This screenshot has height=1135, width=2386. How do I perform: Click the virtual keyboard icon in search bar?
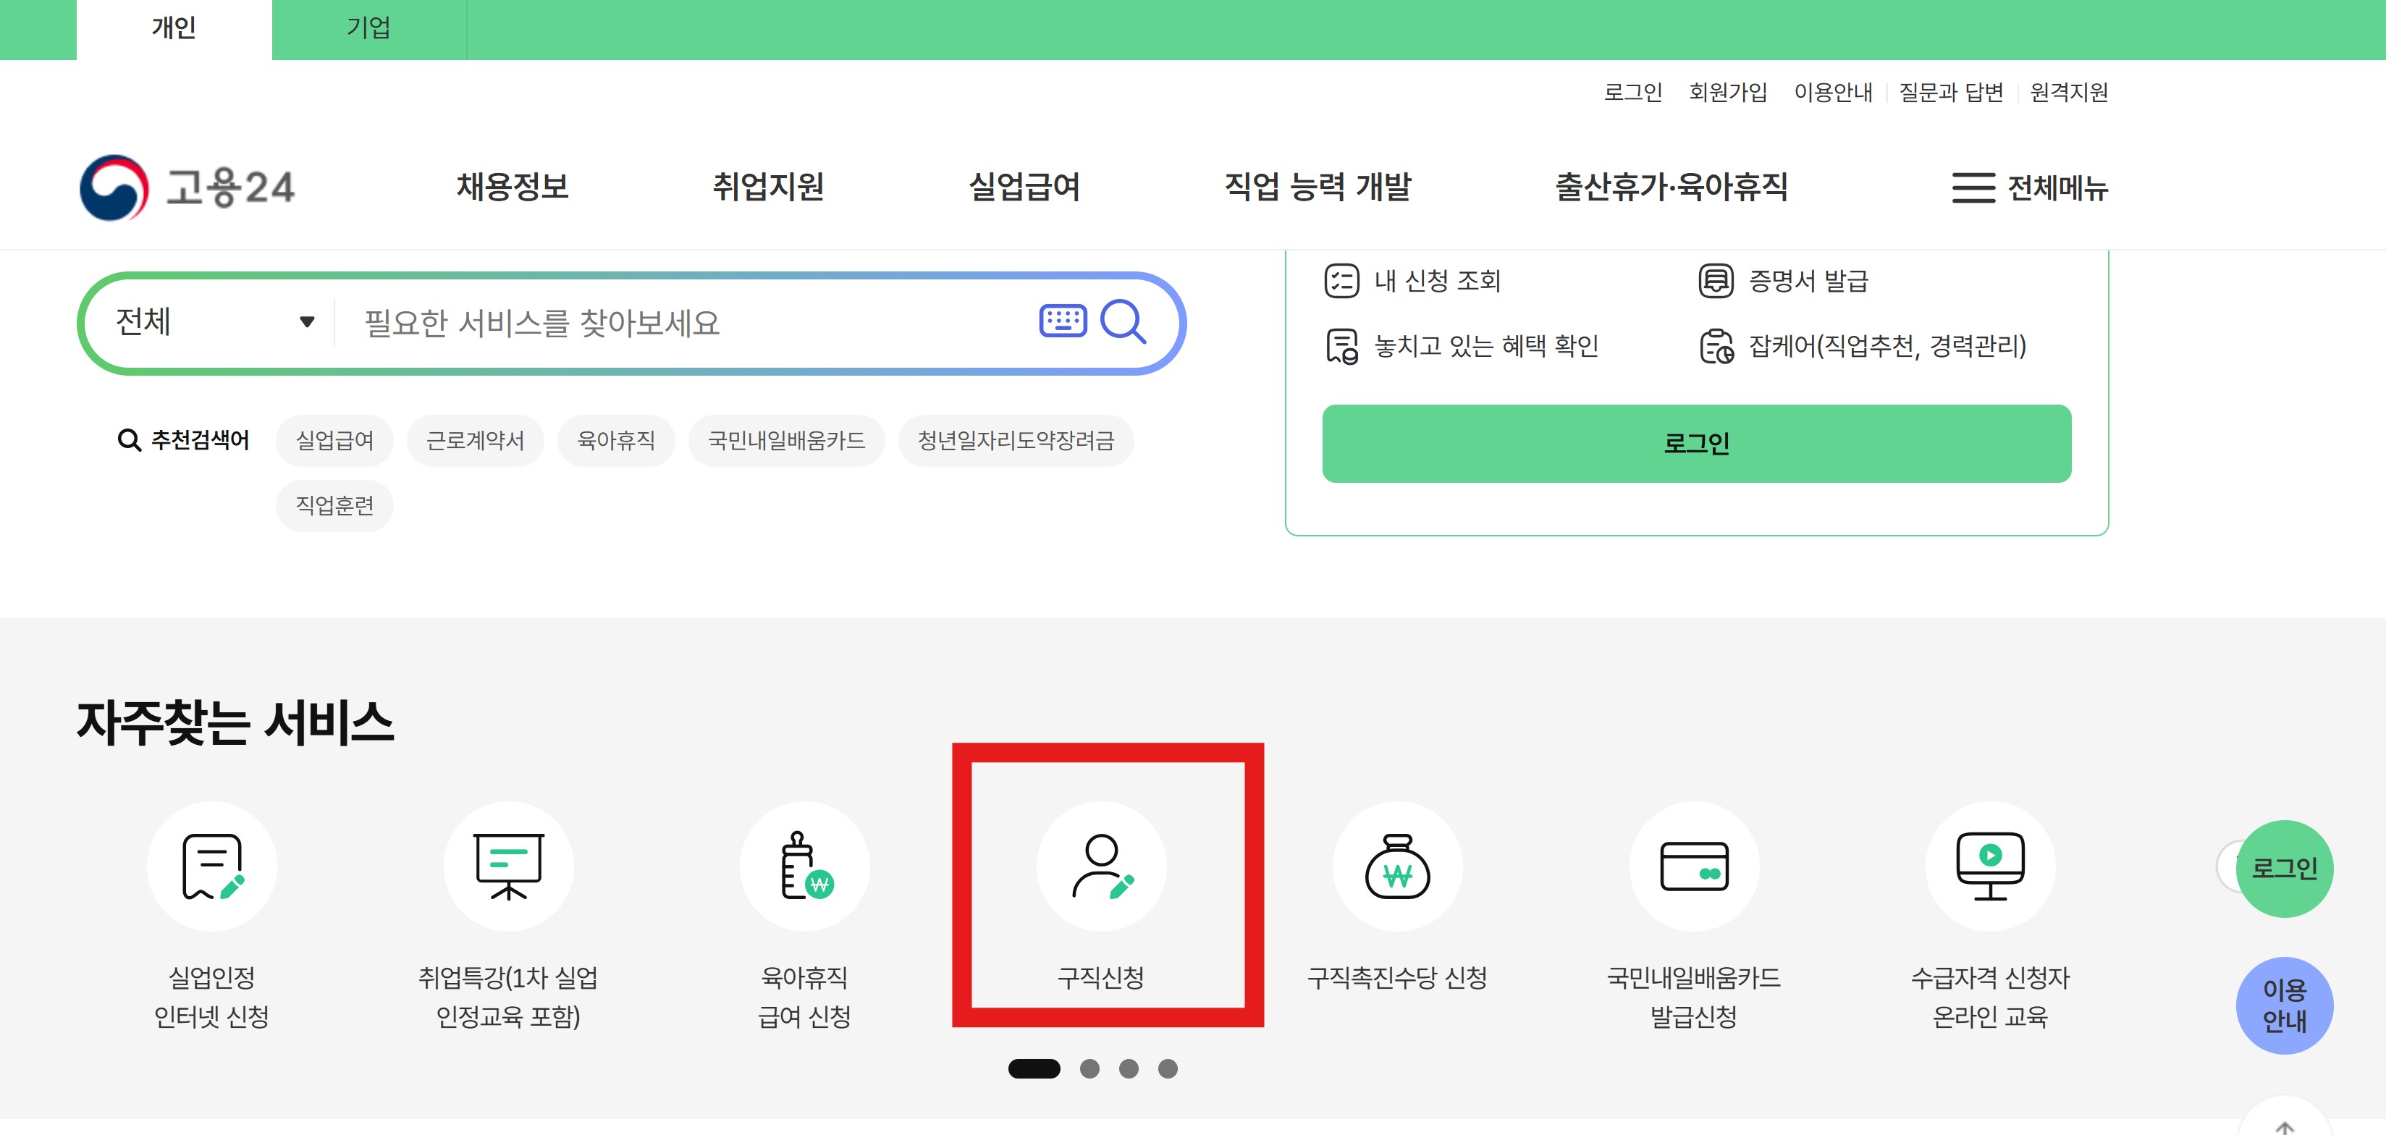point(1063,321)
